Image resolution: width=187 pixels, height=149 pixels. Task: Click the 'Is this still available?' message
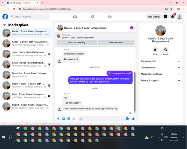pos(74,54)
